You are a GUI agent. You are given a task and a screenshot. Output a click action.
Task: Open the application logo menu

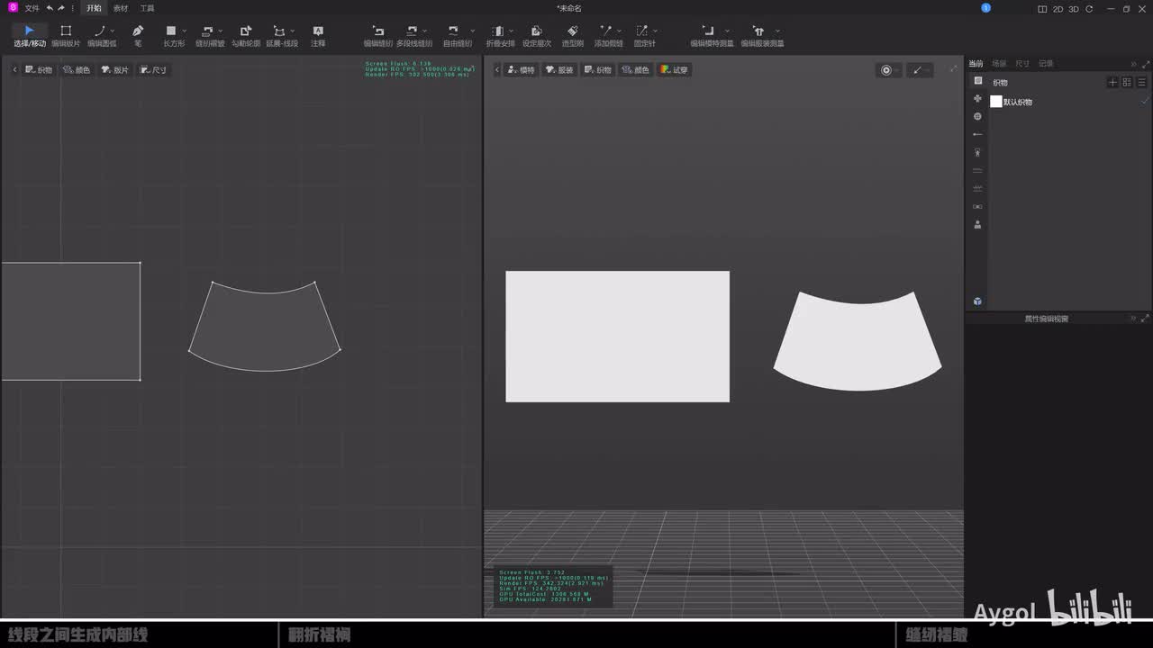13,8
